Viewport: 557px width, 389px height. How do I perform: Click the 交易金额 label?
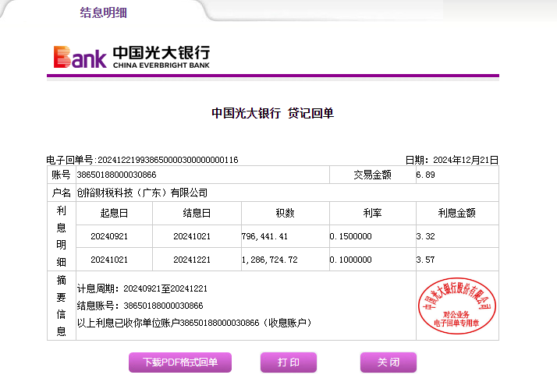372,175
